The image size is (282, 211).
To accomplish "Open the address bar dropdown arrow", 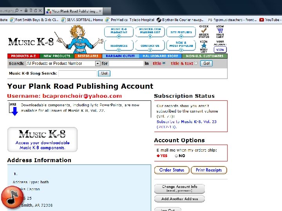I will tap(21, 11).
